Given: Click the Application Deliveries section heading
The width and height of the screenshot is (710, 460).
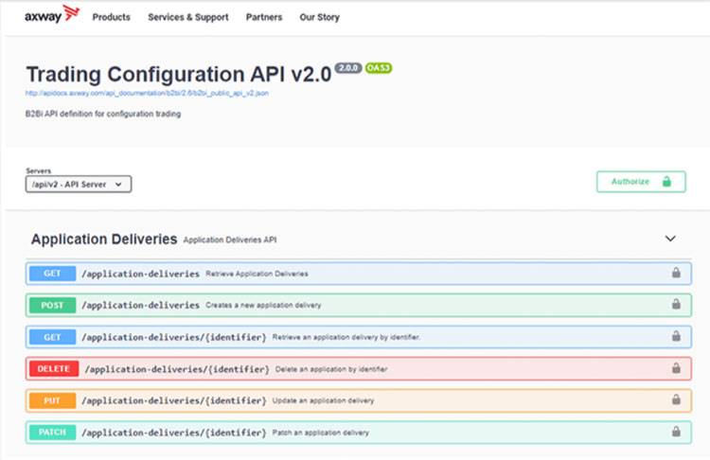Looking at the screenshot, I should click(104, 239).
